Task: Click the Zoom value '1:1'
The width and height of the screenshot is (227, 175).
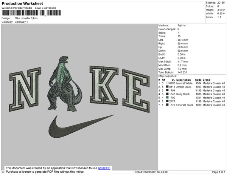Action: [x=219, y=17]
